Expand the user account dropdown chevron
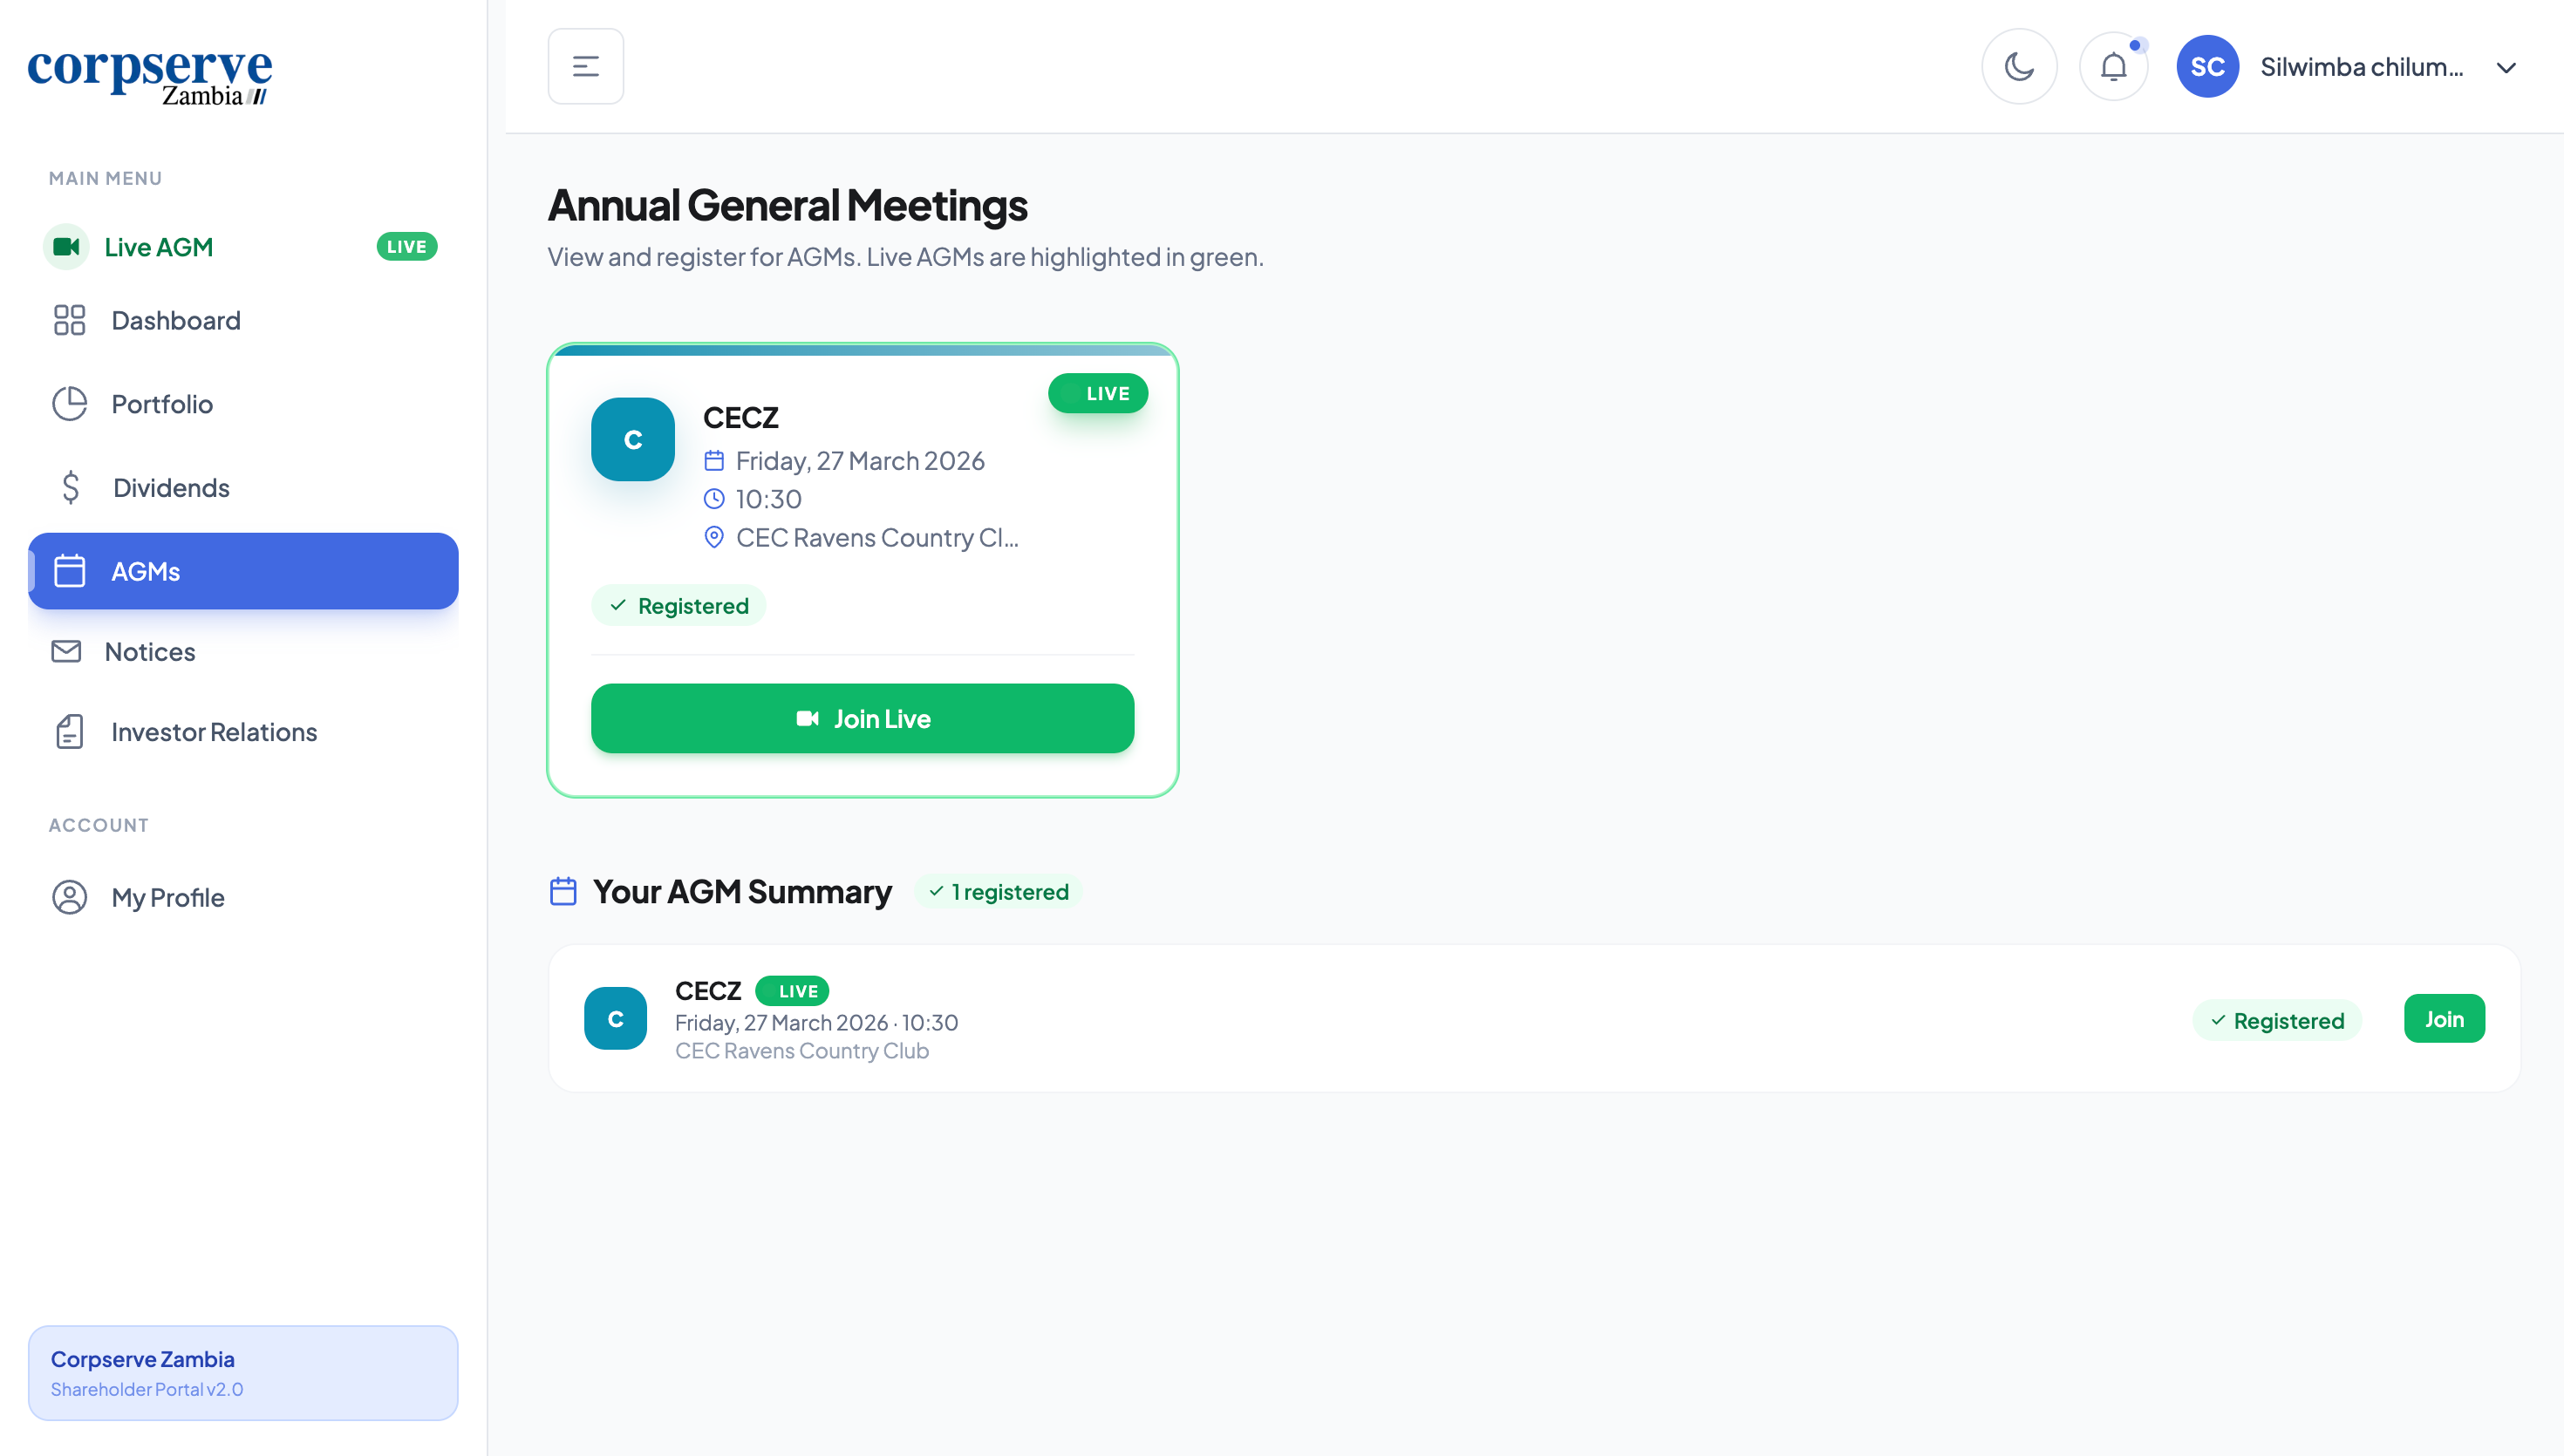The width and height of the screenshot is (2564, 1456). point(2506,68)
